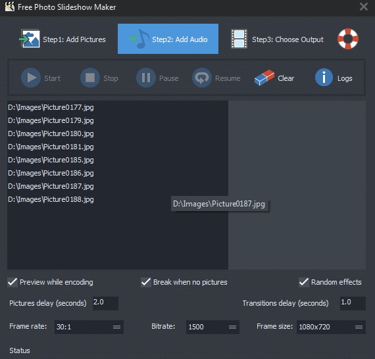Click the Pause label text

pos(169,78)
